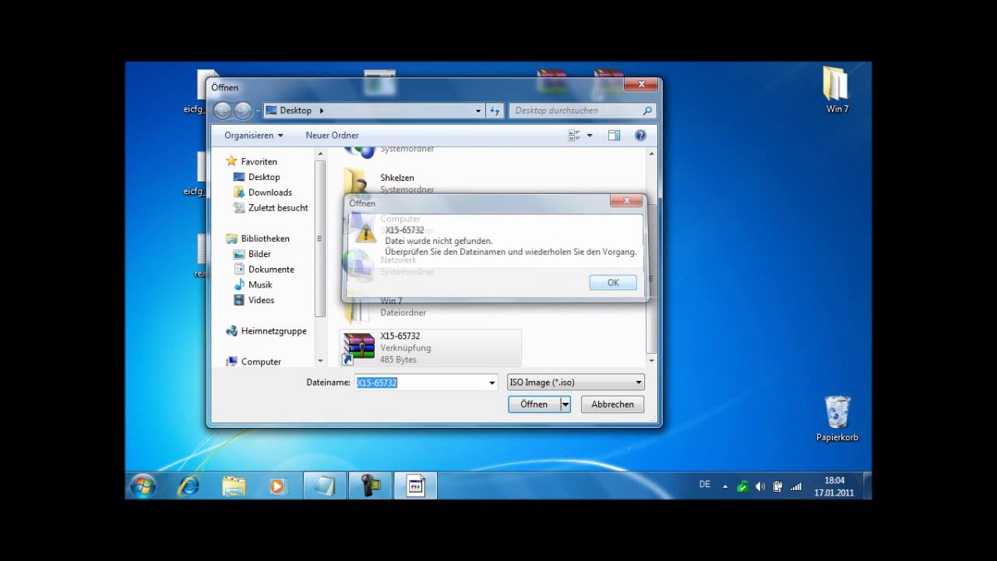Toggle the preview pane icon
This screenshot has width=997, height=561.
614,136
